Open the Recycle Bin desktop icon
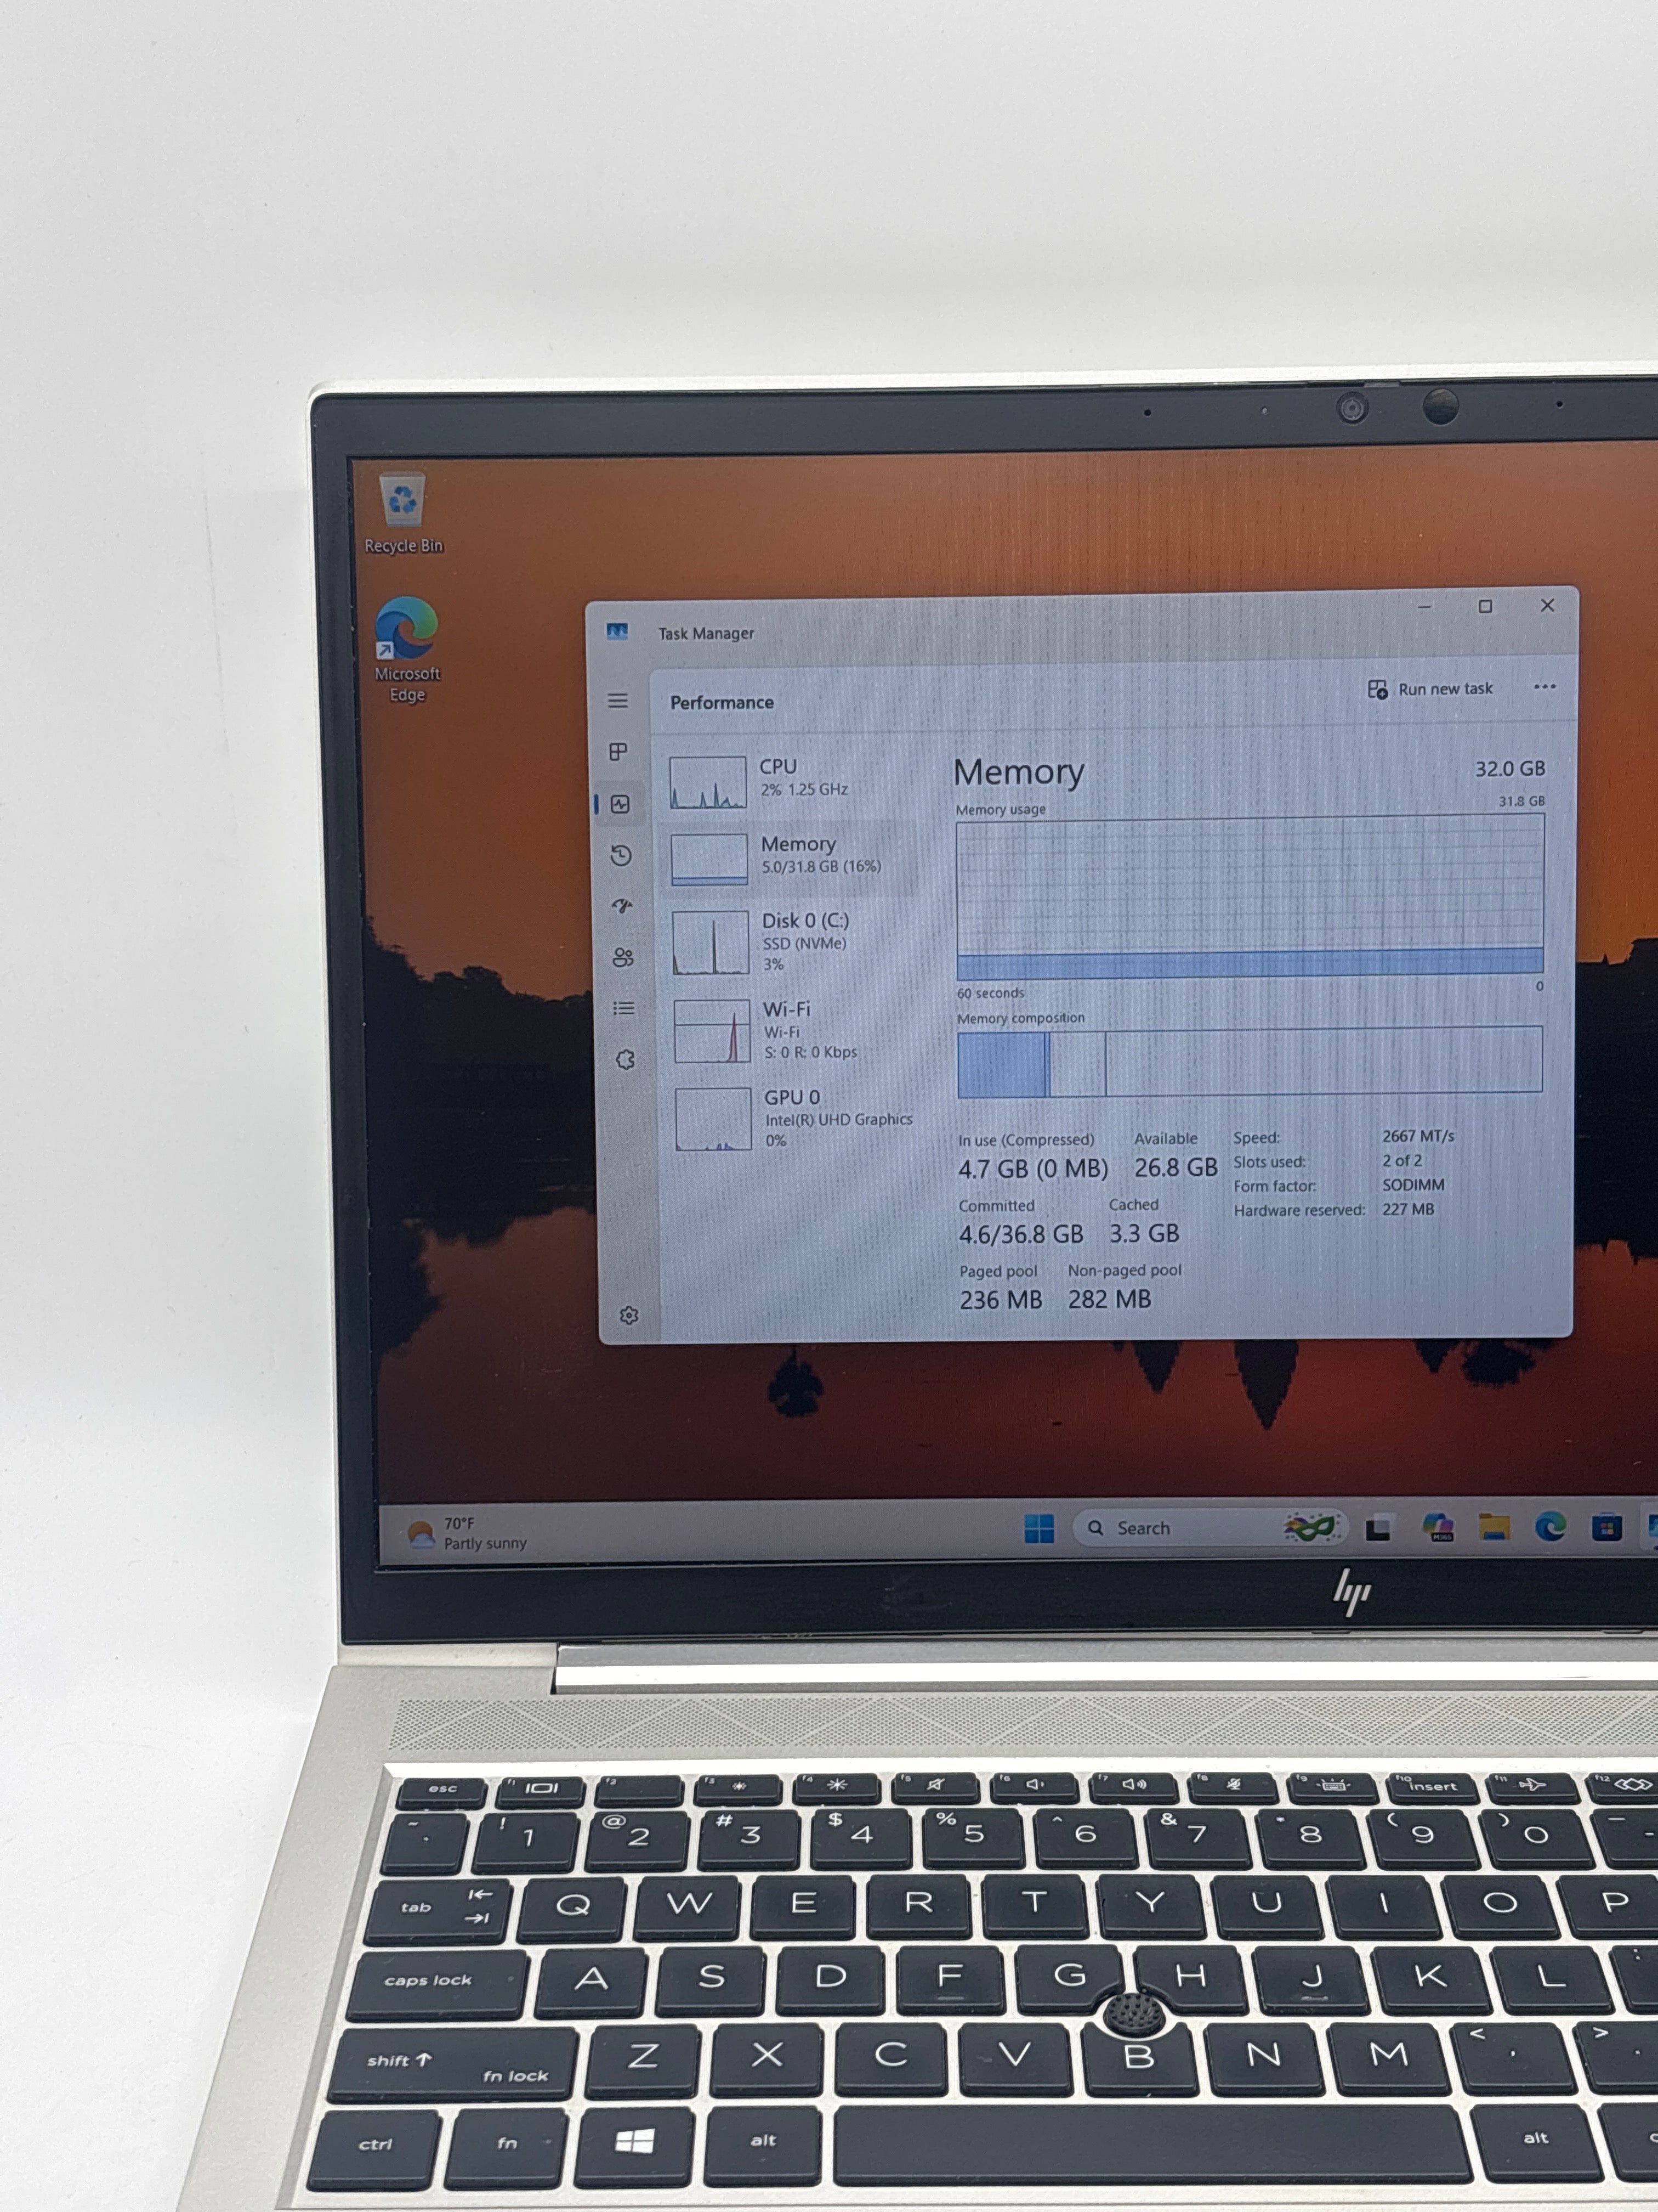Viewport: 1658px width, 2212px height. 403,514
